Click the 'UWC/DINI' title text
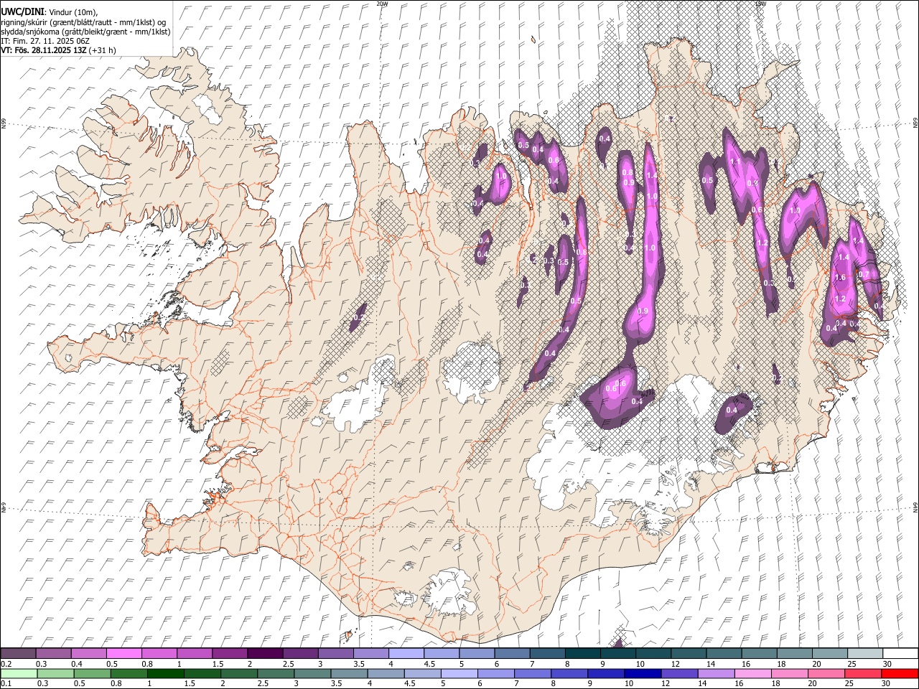The width and height of the screenshot is (919, 689). tap(22, 12)
